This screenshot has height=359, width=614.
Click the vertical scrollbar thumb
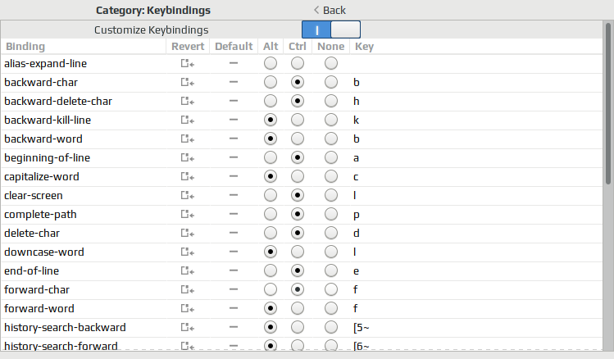[x=608, y=103]
